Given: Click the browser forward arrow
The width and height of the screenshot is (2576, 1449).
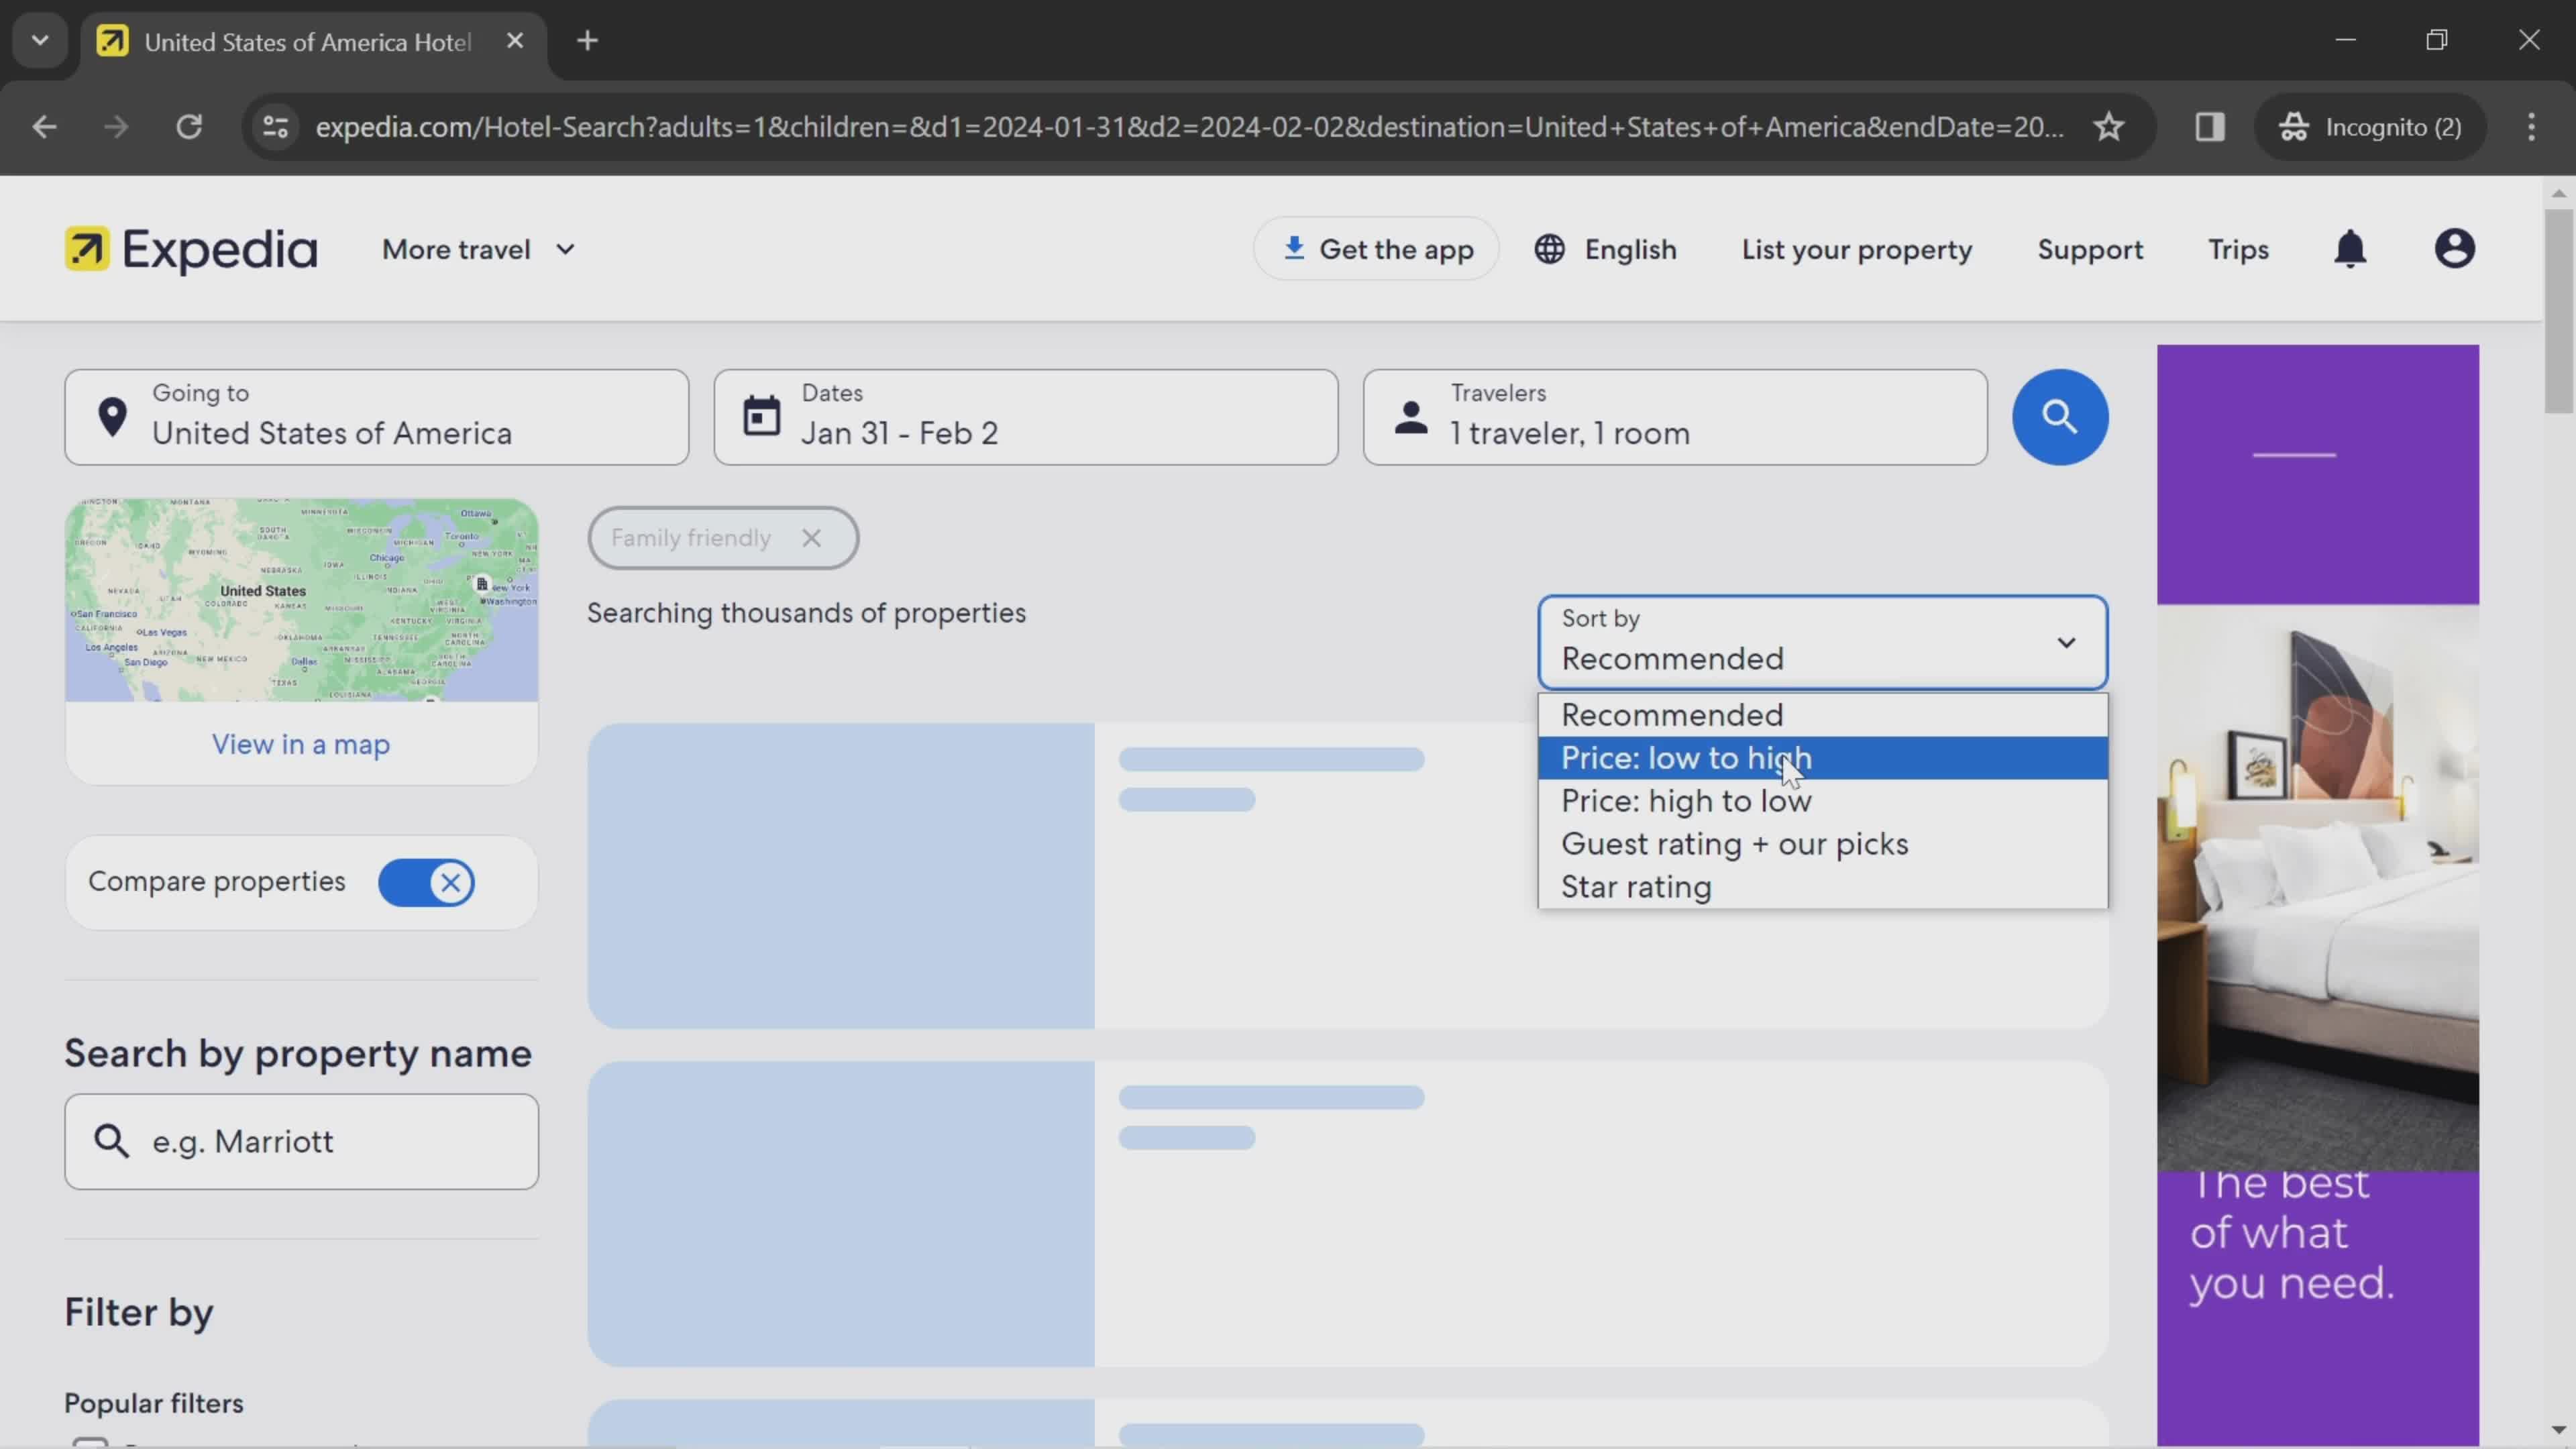Looking at the screenshot, I should (x=116, y=127).
